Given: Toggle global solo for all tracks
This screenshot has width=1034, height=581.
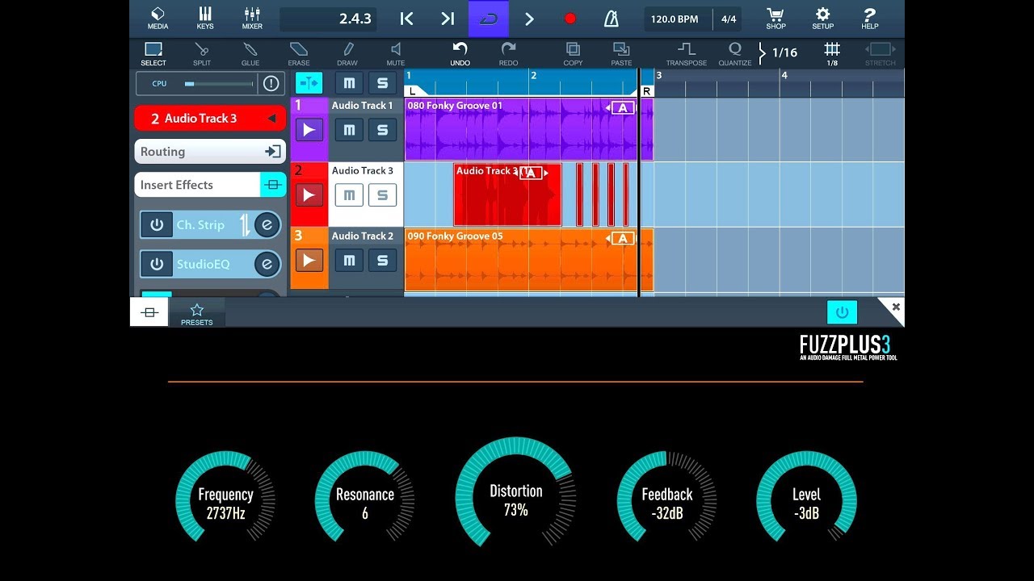Looking at the screenshot, I should [382, 83].
